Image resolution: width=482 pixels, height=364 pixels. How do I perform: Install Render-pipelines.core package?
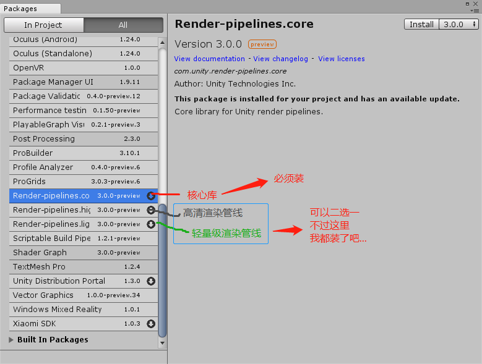421,24
